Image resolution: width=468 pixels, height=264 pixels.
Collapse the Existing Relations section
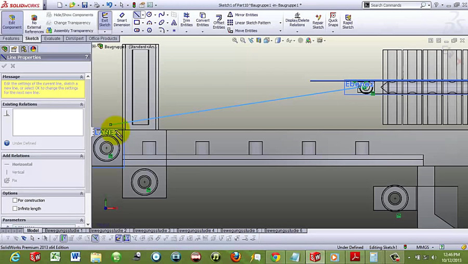point(81,104)
